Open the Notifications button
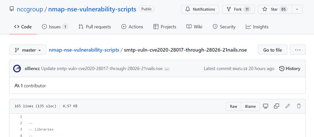The image size is (314, 137). [200, 9]
